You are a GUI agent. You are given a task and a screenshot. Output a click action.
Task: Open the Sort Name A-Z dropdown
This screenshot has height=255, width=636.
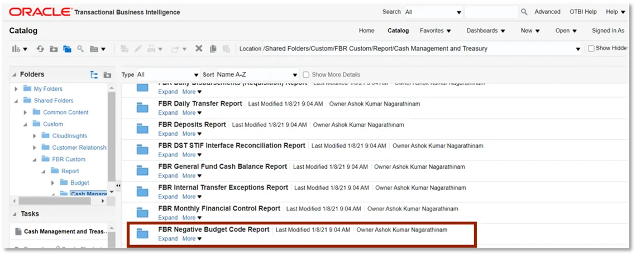tap(257, 75)
